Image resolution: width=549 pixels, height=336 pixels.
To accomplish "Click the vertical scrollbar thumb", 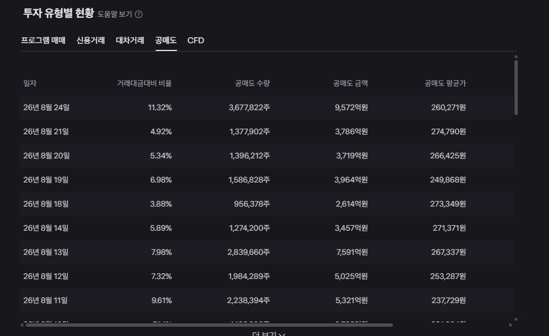I will (x=516, y=88).
